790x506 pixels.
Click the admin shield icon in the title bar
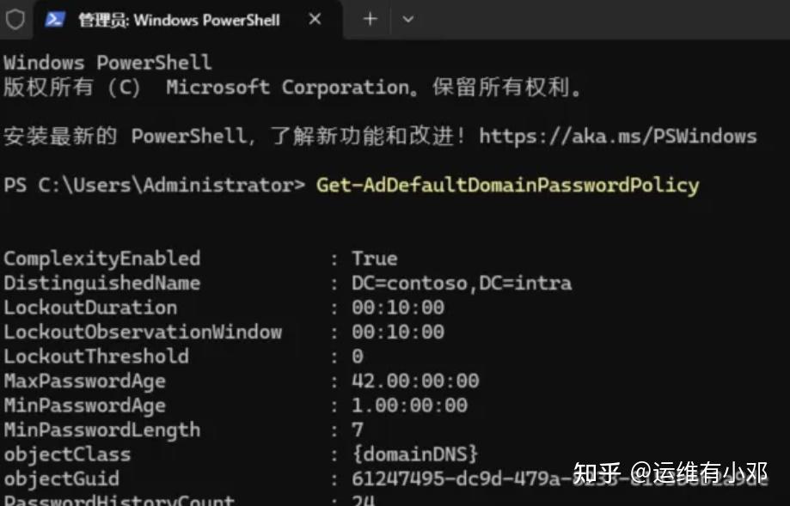pyautogui.click(x=14, y=19)
